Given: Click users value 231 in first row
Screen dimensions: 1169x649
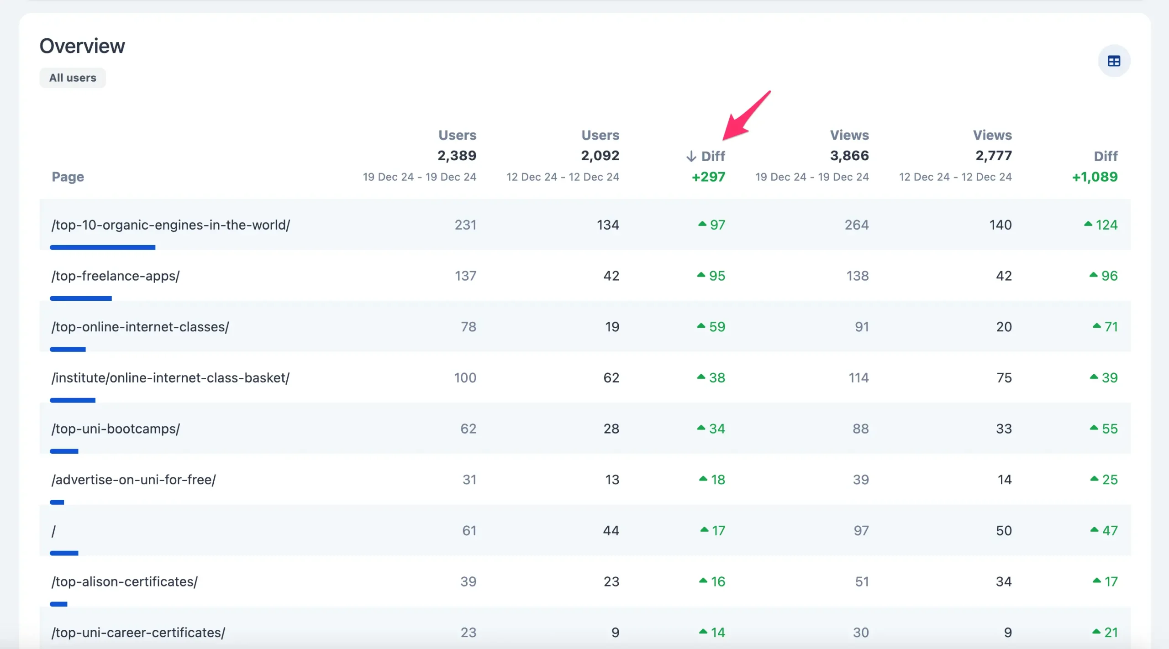Looking at the screenshot, I should point(465,225).
